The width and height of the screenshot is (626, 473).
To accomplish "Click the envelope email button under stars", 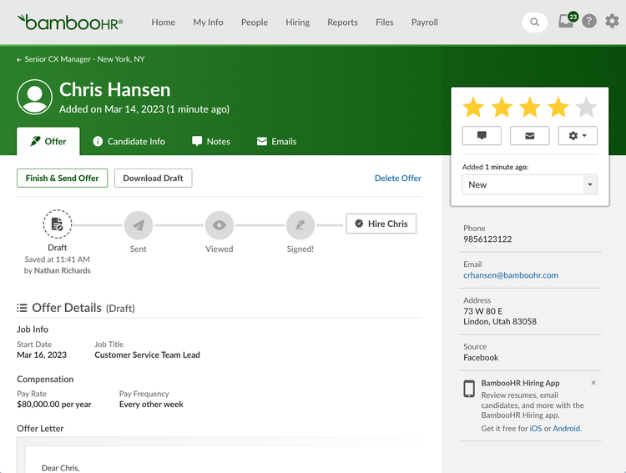I will coord(529,136).
